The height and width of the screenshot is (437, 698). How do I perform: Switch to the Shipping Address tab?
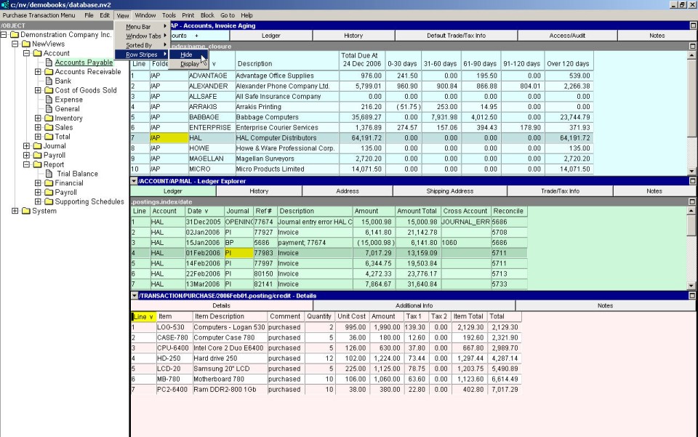click(451, 191)
